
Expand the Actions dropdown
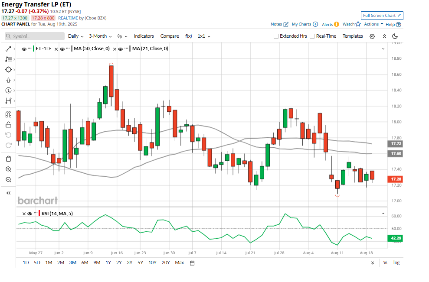(373, 24)
